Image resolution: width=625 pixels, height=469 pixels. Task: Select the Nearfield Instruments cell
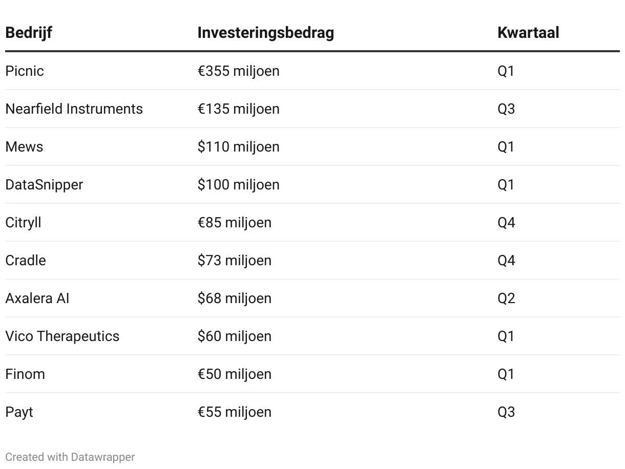74,109
